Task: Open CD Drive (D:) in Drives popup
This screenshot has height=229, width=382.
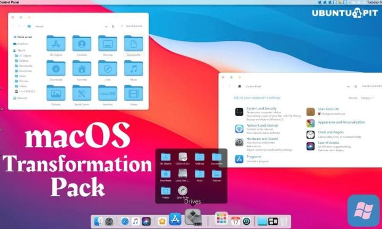Action: tap(183, 158)
